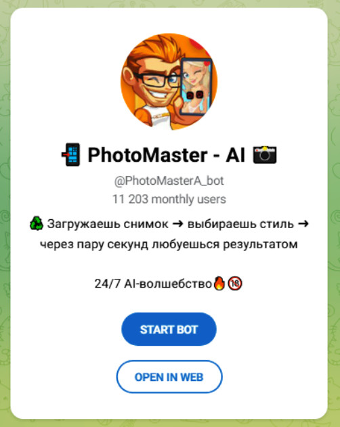Click the first arrow after снимок
The height and width of the screenshot is (427, 340).
click(x=178, y=224)
